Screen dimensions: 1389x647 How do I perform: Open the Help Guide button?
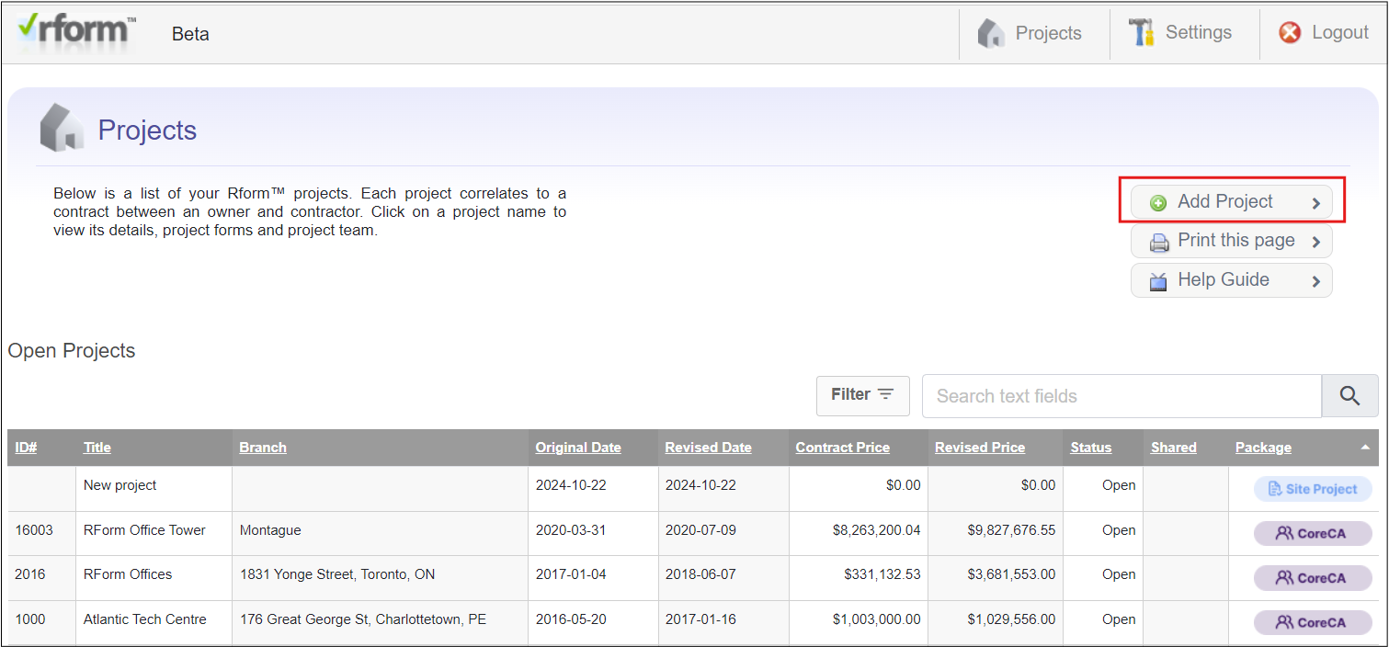tap(1231, 280)
